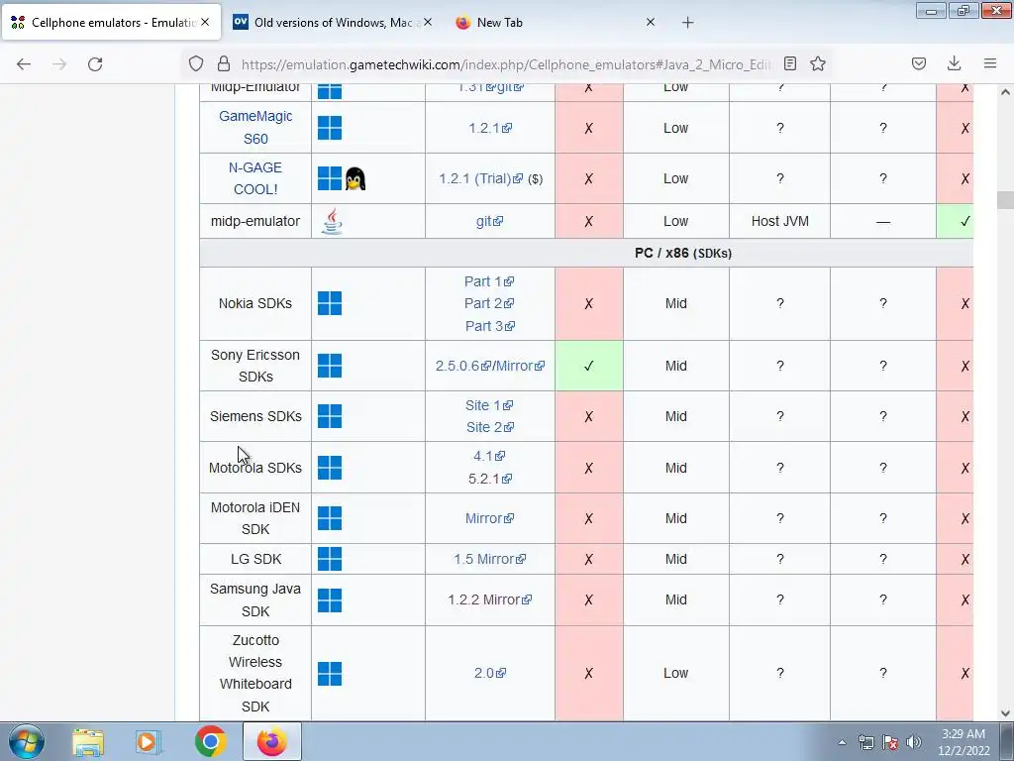Open Motorola SDKs 4.1 link
Viewport: 1014px width, 761px height.
489,456
